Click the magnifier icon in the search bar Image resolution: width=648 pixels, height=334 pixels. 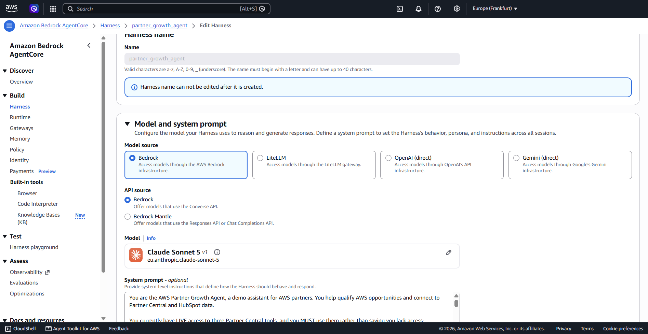coord(70,9)
